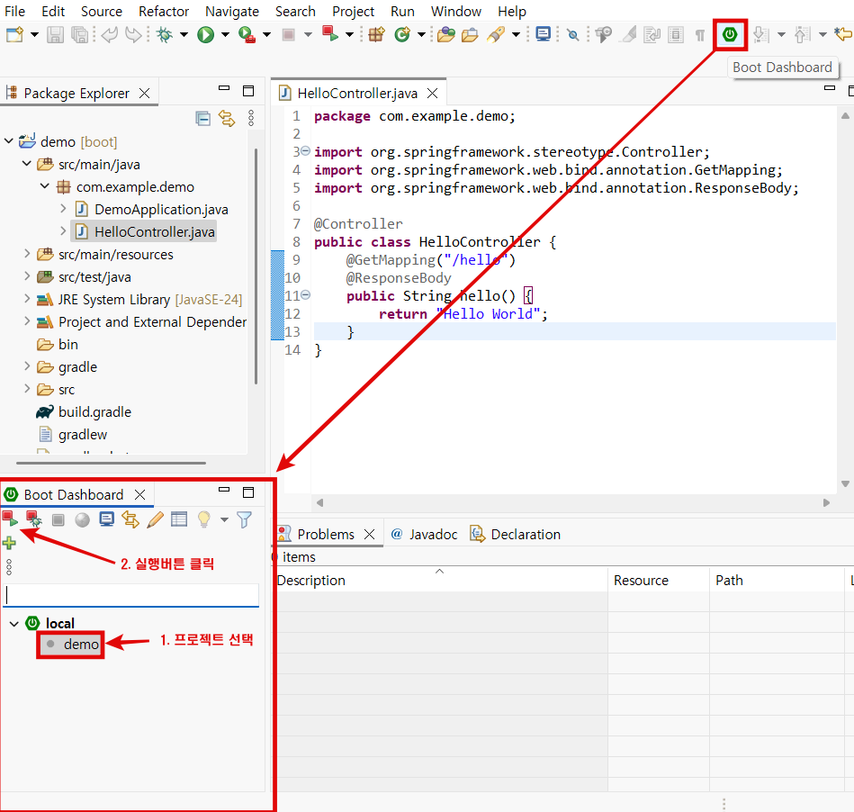Click the Boot Dashboard search text field
This screenshot has height=812, width=854.
pyautogui.click(x=131, y=595)
